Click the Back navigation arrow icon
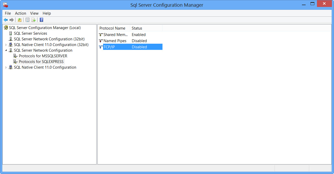 [x=6, y=20]
